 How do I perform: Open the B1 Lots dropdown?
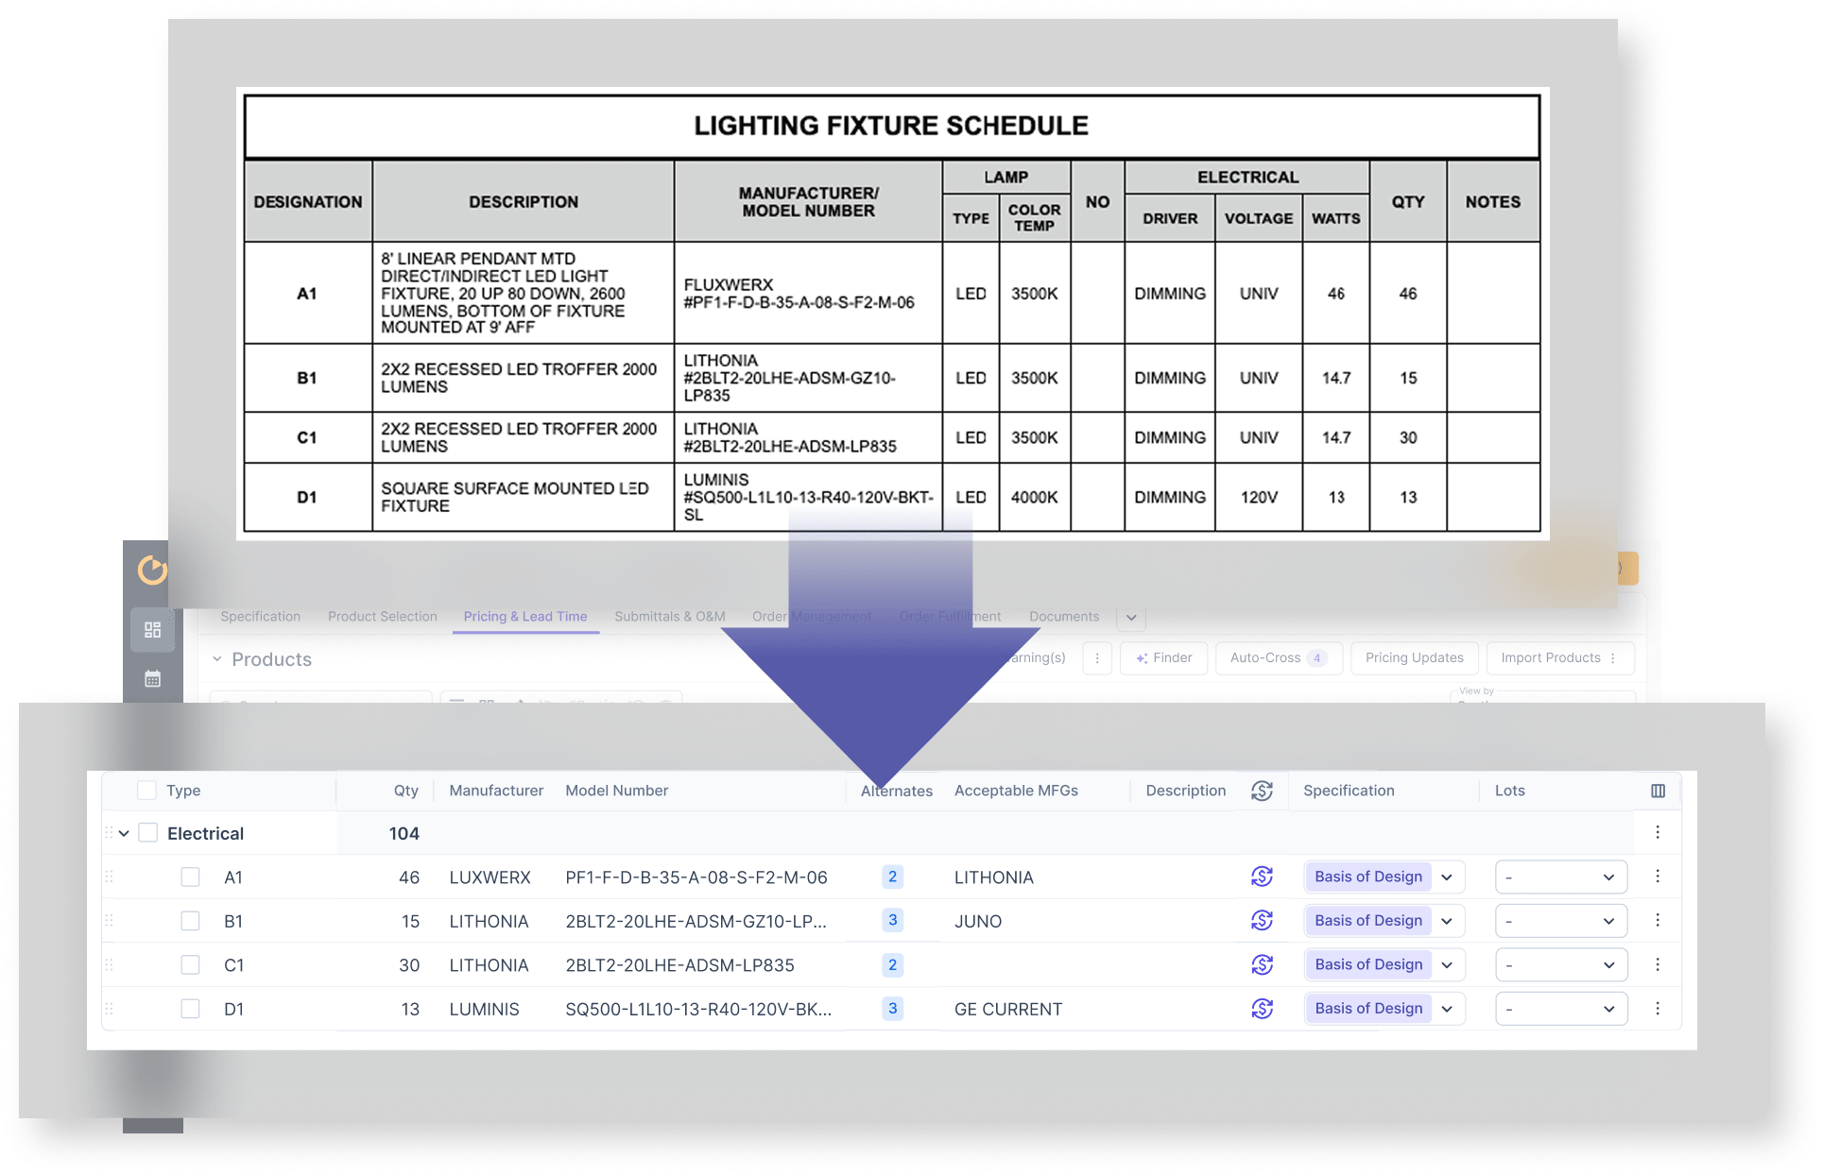[x=1561, y=920]
